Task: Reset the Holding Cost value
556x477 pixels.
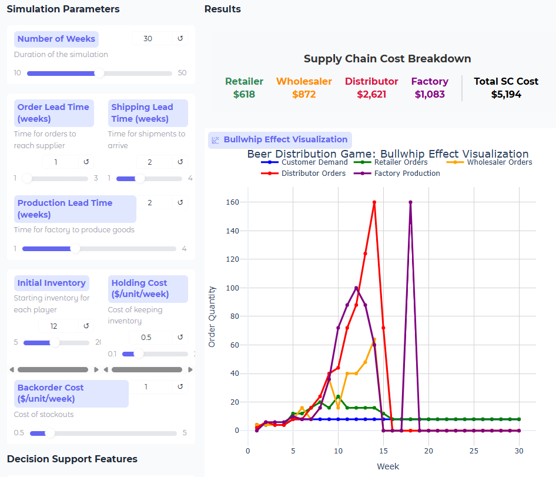Action: pos(180,337)
